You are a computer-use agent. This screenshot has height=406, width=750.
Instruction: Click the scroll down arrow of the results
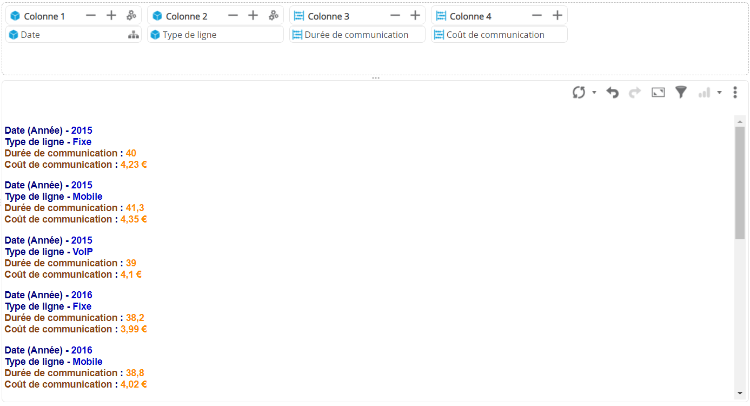[740, 393]
